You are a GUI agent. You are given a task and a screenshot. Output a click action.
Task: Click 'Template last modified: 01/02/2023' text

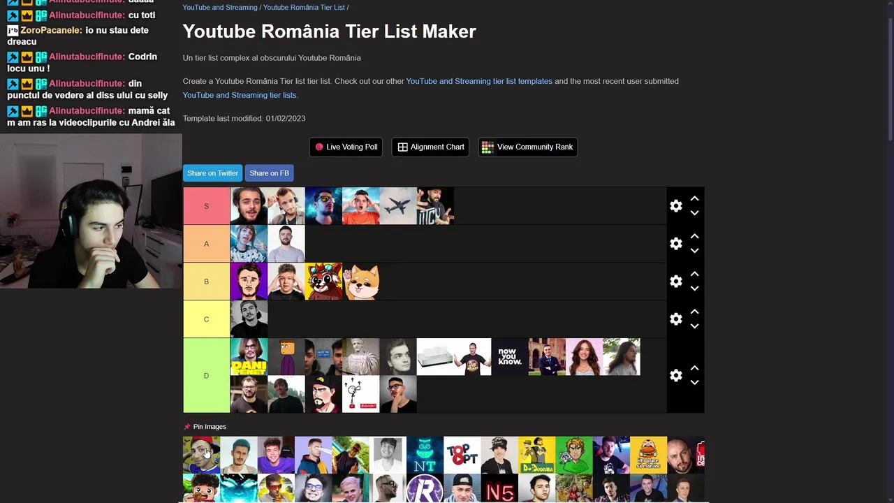click(x=244, y=118)
